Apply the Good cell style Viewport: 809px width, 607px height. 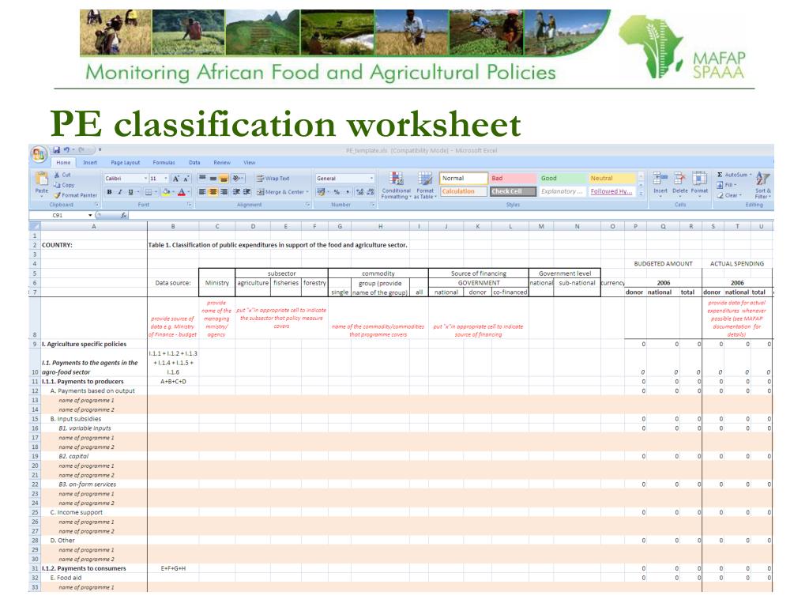[x=562, y=178]
